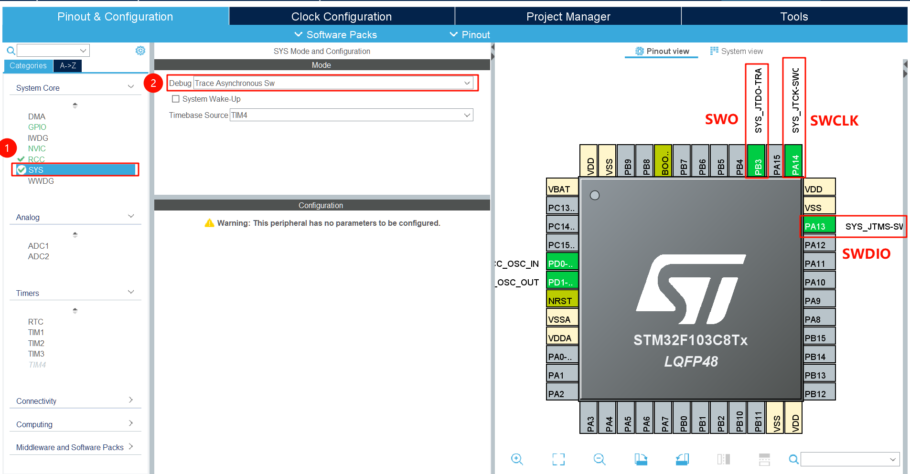Switch to Pinout view
Image resolution: width=910 pixels, height=474 pixels.
(662, 51)
